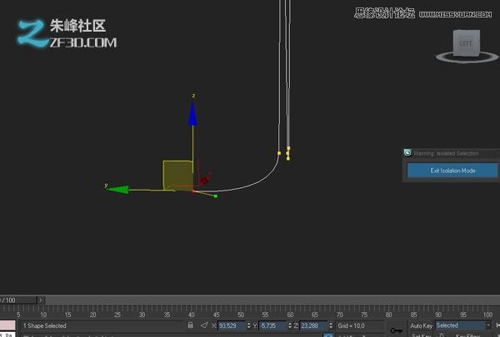Click the pink MAXScript listener box
This screenshot has height=337, width=500.
tap(7, 325)
